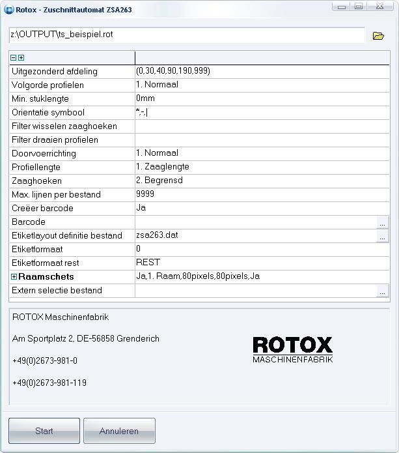Click the Annuleren button

coord(119,431)
